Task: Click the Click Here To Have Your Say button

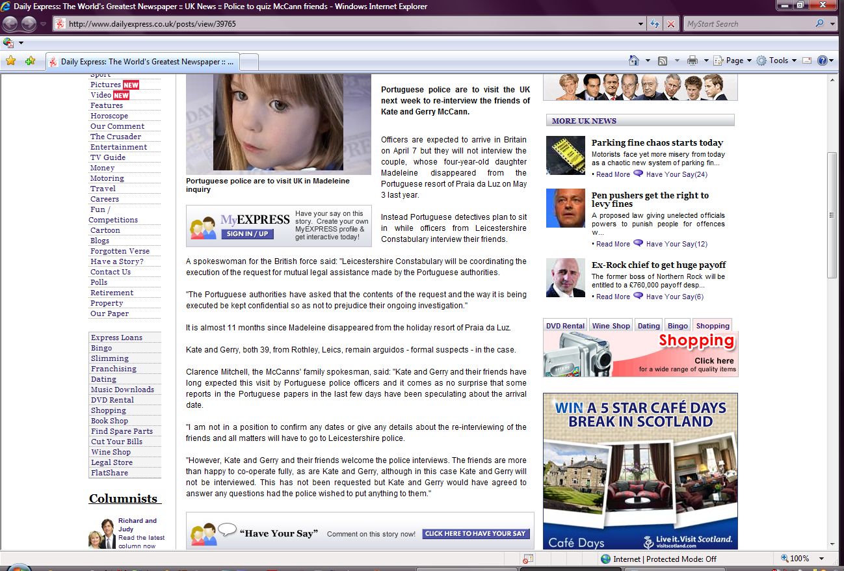Action: coord(475,534)
